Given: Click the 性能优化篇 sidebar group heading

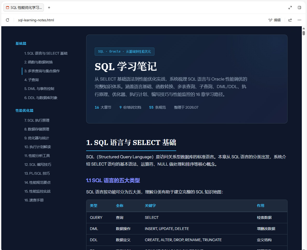Looking at the screenshot, I should 24,111.
